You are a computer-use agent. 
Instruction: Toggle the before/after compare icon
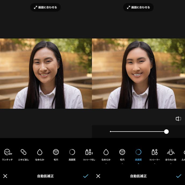(x=178, y=119)
